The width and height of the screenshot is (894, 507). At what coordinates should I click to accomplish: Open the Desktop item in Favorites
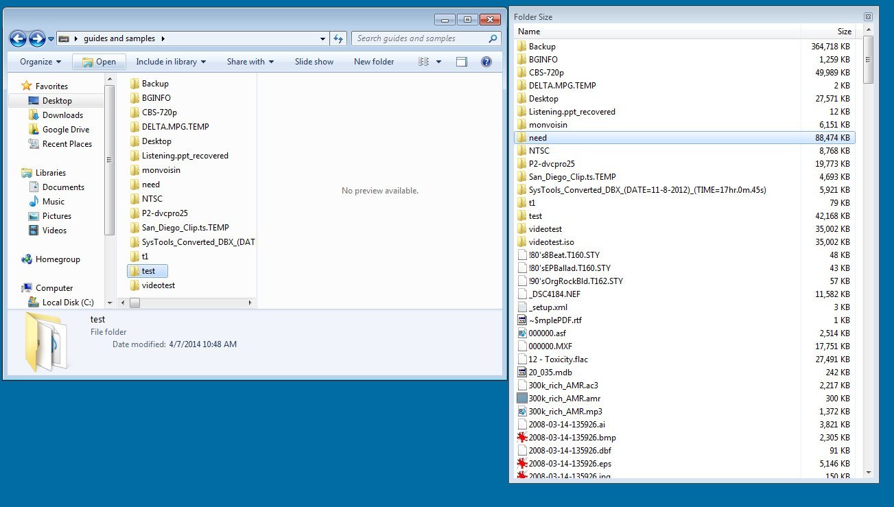[x=58, y=100]
